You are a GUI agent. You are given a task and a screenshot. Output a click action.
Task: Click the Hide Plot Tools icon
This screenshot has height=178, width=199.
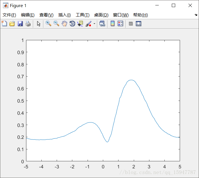131,24
